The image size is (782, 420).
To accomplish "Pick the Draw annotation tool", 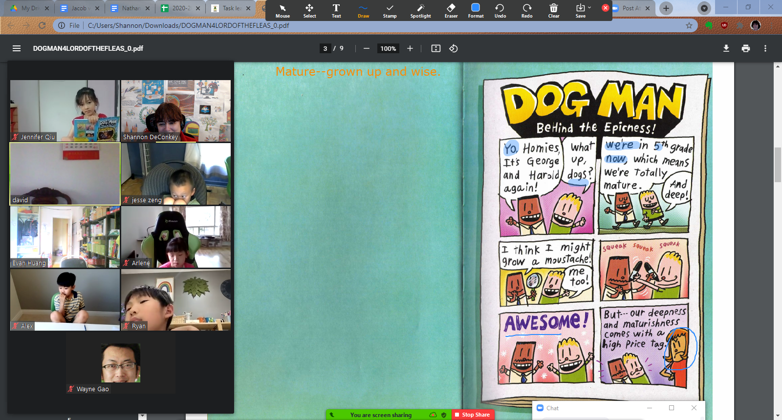I will pos(363,10).
